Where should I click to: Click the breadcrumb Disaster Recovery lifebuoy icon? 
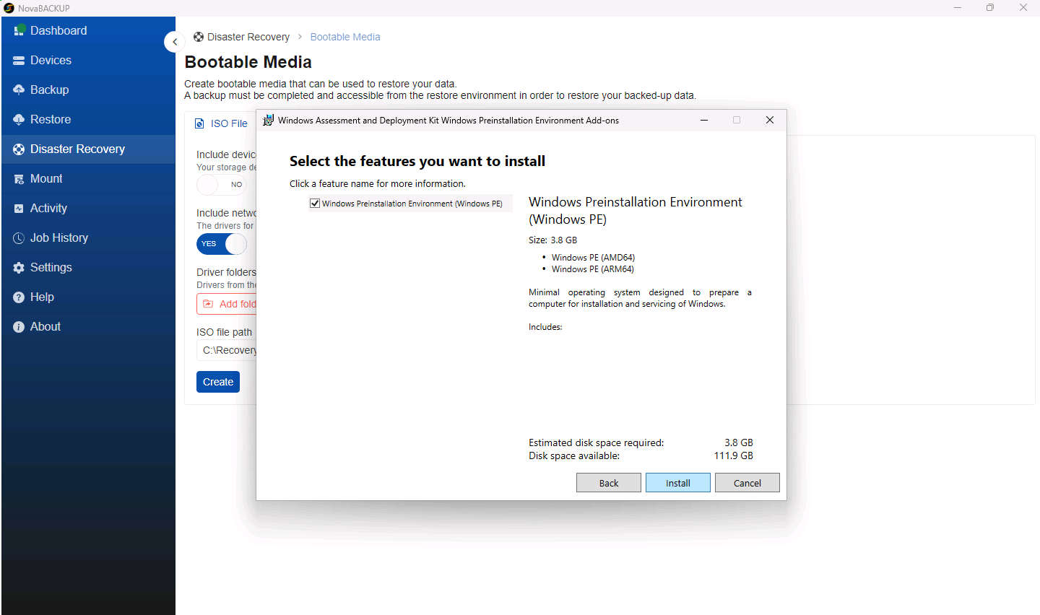[x=199, y=37]
